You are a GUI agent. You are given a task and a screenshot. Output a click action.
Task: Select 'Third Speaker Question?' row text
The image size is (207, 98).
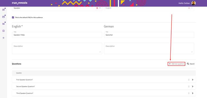(25, 93)
